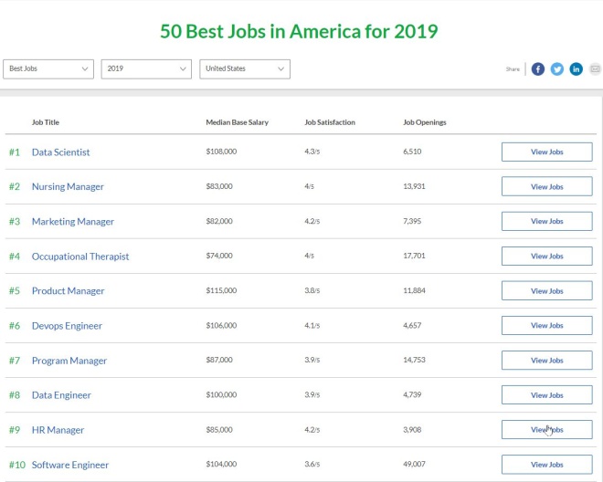Screen dimensions: 603x482
Task: Click the Job Satisfaction column header
Action: (330, 122)
